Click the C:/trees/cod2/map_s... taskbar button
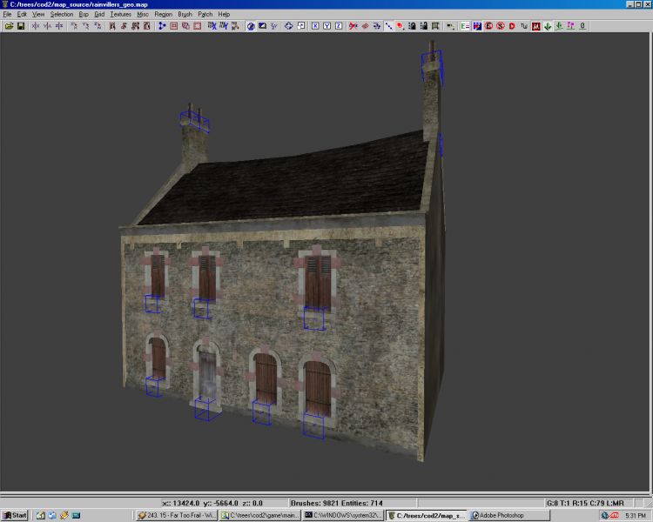 click(x=426, y=515)
